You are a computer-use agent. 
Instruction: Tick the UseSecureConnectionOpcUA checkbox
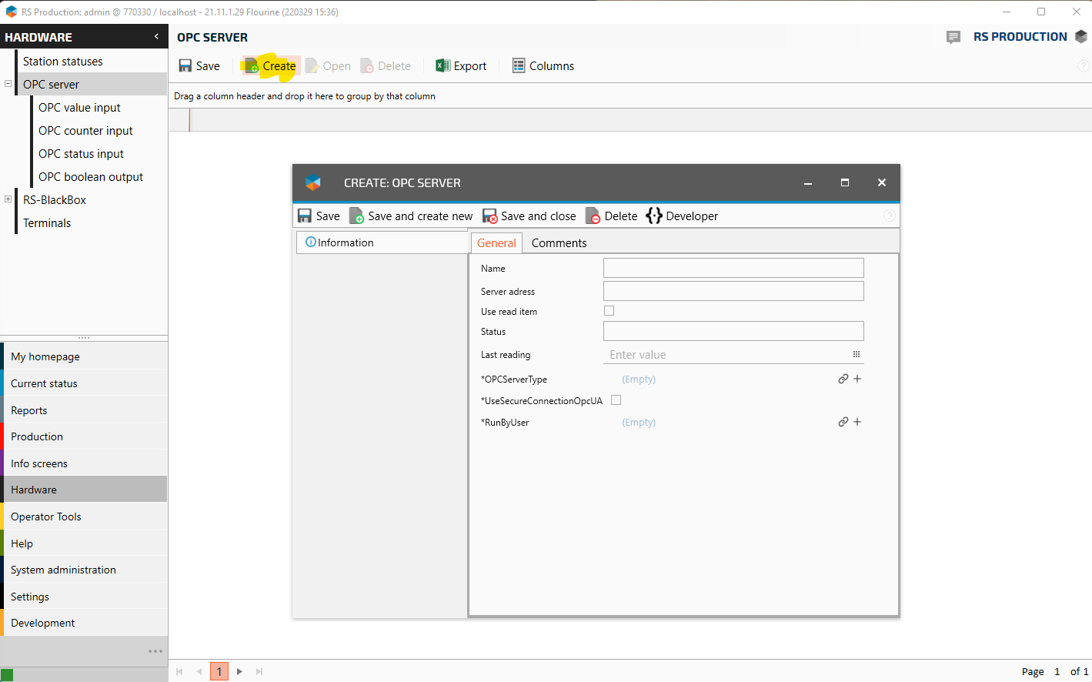(x=616, y=400)
